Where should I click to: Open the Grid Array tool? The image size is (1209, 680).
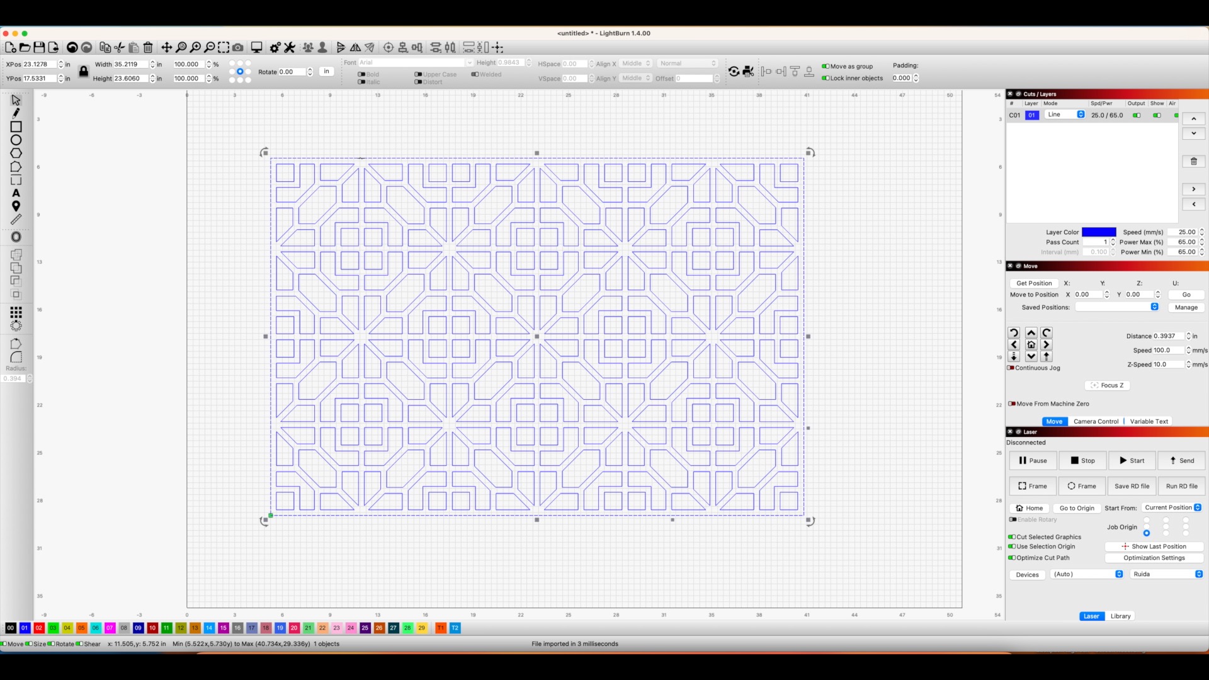point(16,312)
